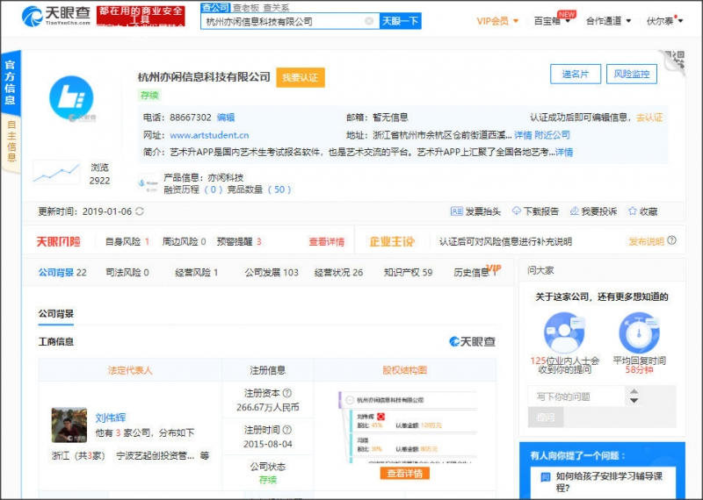Select the 官方信息 side tab
The width and height of the screenshot is (703, 500).
(x=11, y=82)
